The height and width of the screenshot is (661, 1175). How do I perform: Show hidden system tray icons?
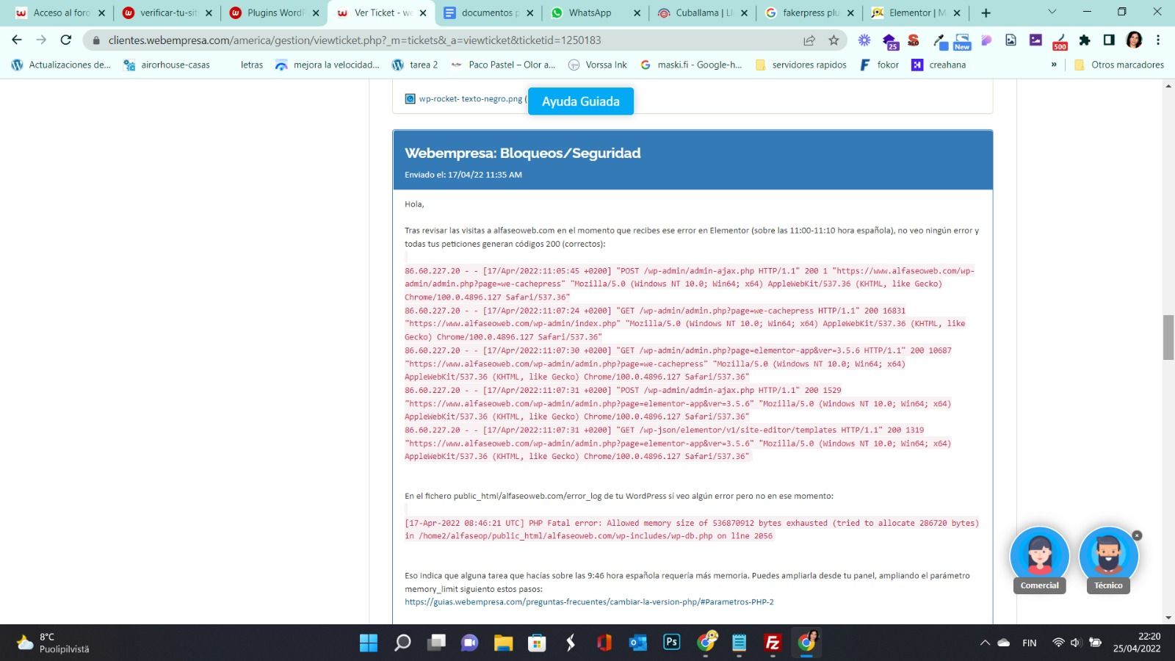click(985, 643)
